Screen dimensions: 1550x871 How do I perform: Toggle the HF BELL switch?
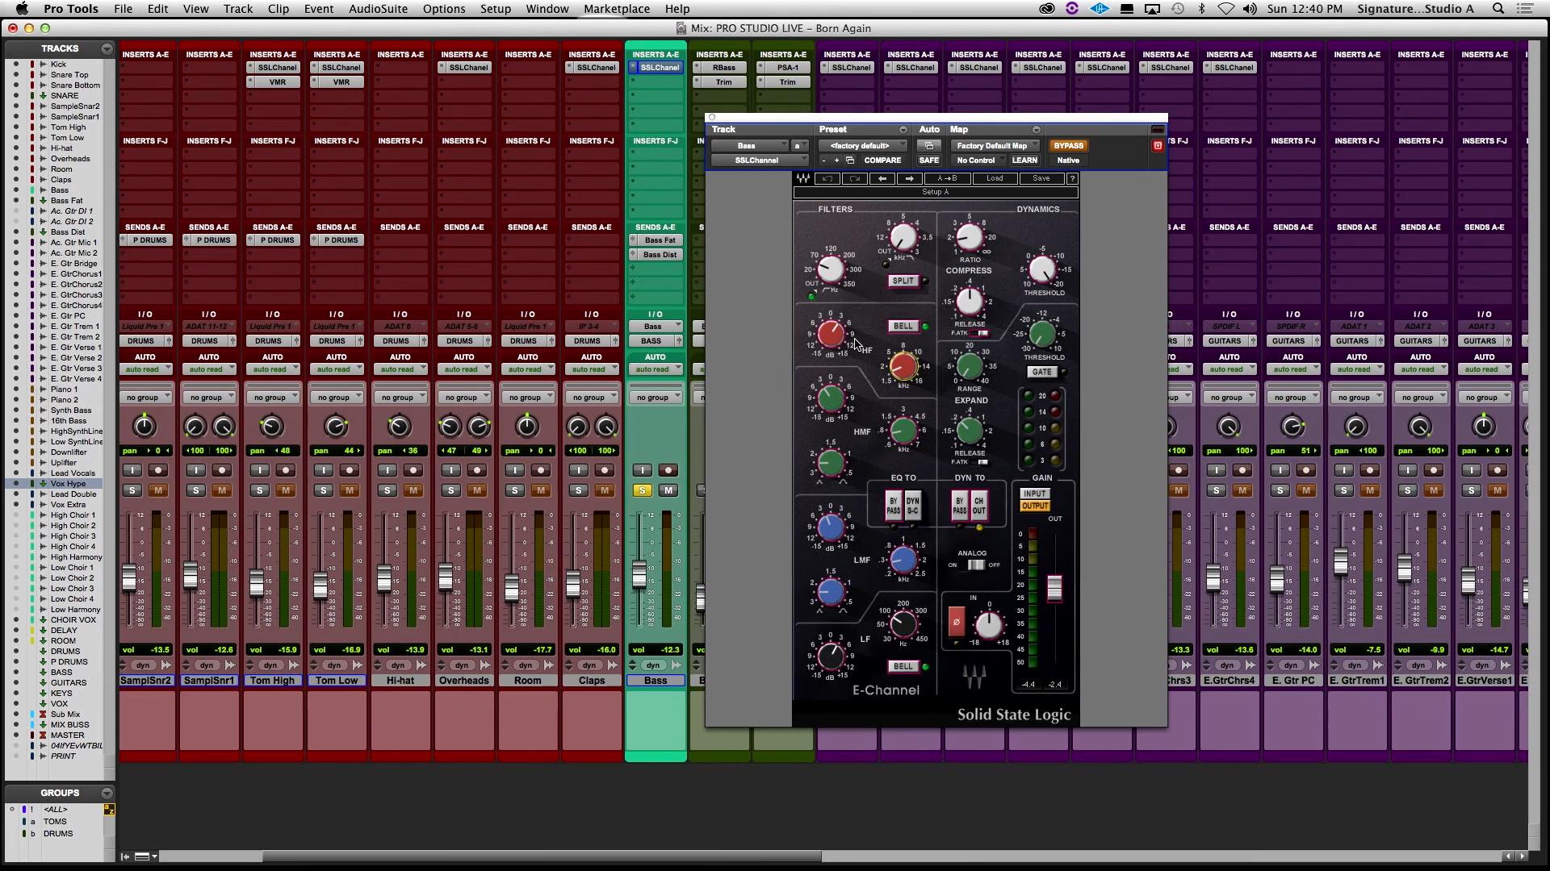coord(903,326)
